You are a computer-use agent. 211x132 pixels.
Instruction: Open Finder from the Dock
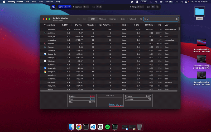pos(71,127)
